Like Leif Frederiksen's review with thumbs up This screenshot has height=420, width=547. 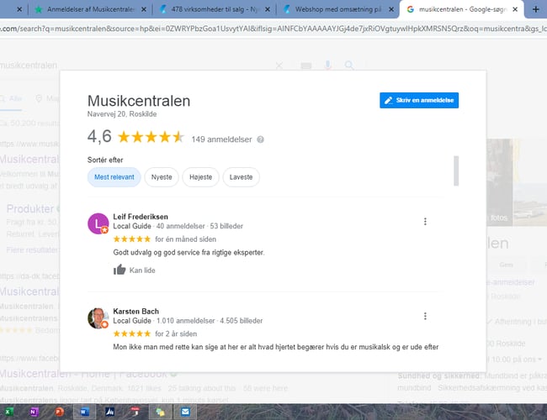pos(119,270)
